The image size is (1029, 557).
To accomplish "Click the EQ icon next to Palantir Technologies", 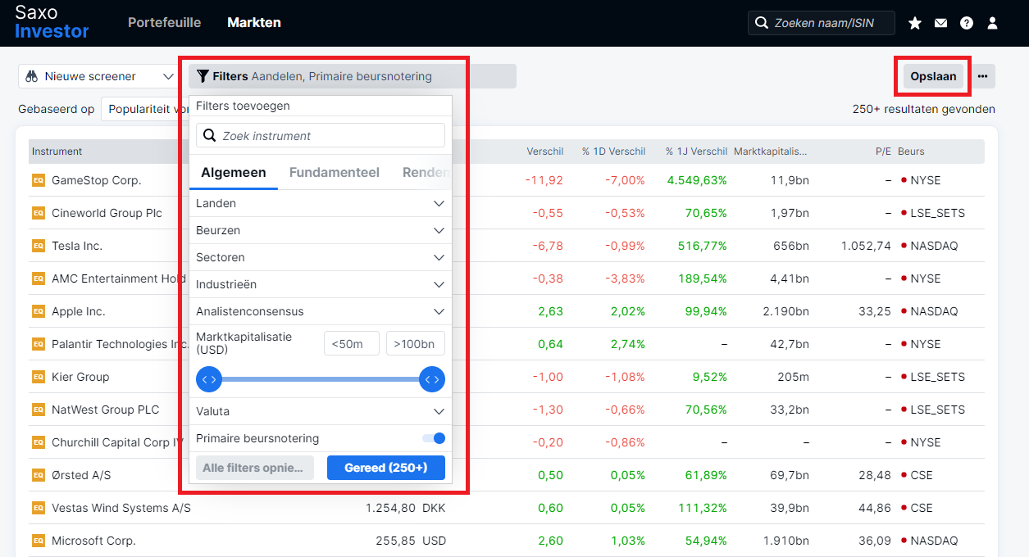I will pos(38,344).
